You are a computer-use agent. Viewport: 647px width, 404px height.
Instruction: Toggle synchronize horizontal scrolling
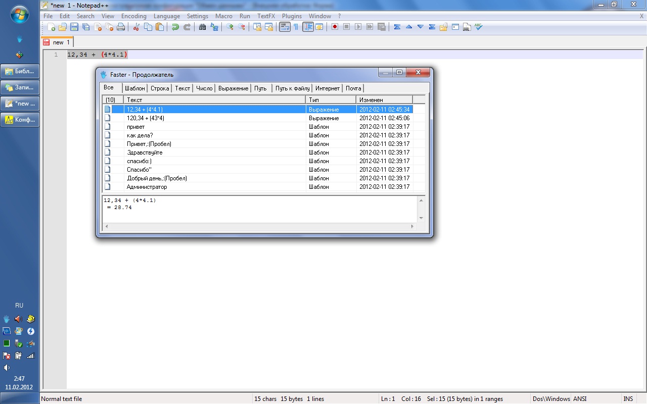pyautogui.click(x=269, y=27)
